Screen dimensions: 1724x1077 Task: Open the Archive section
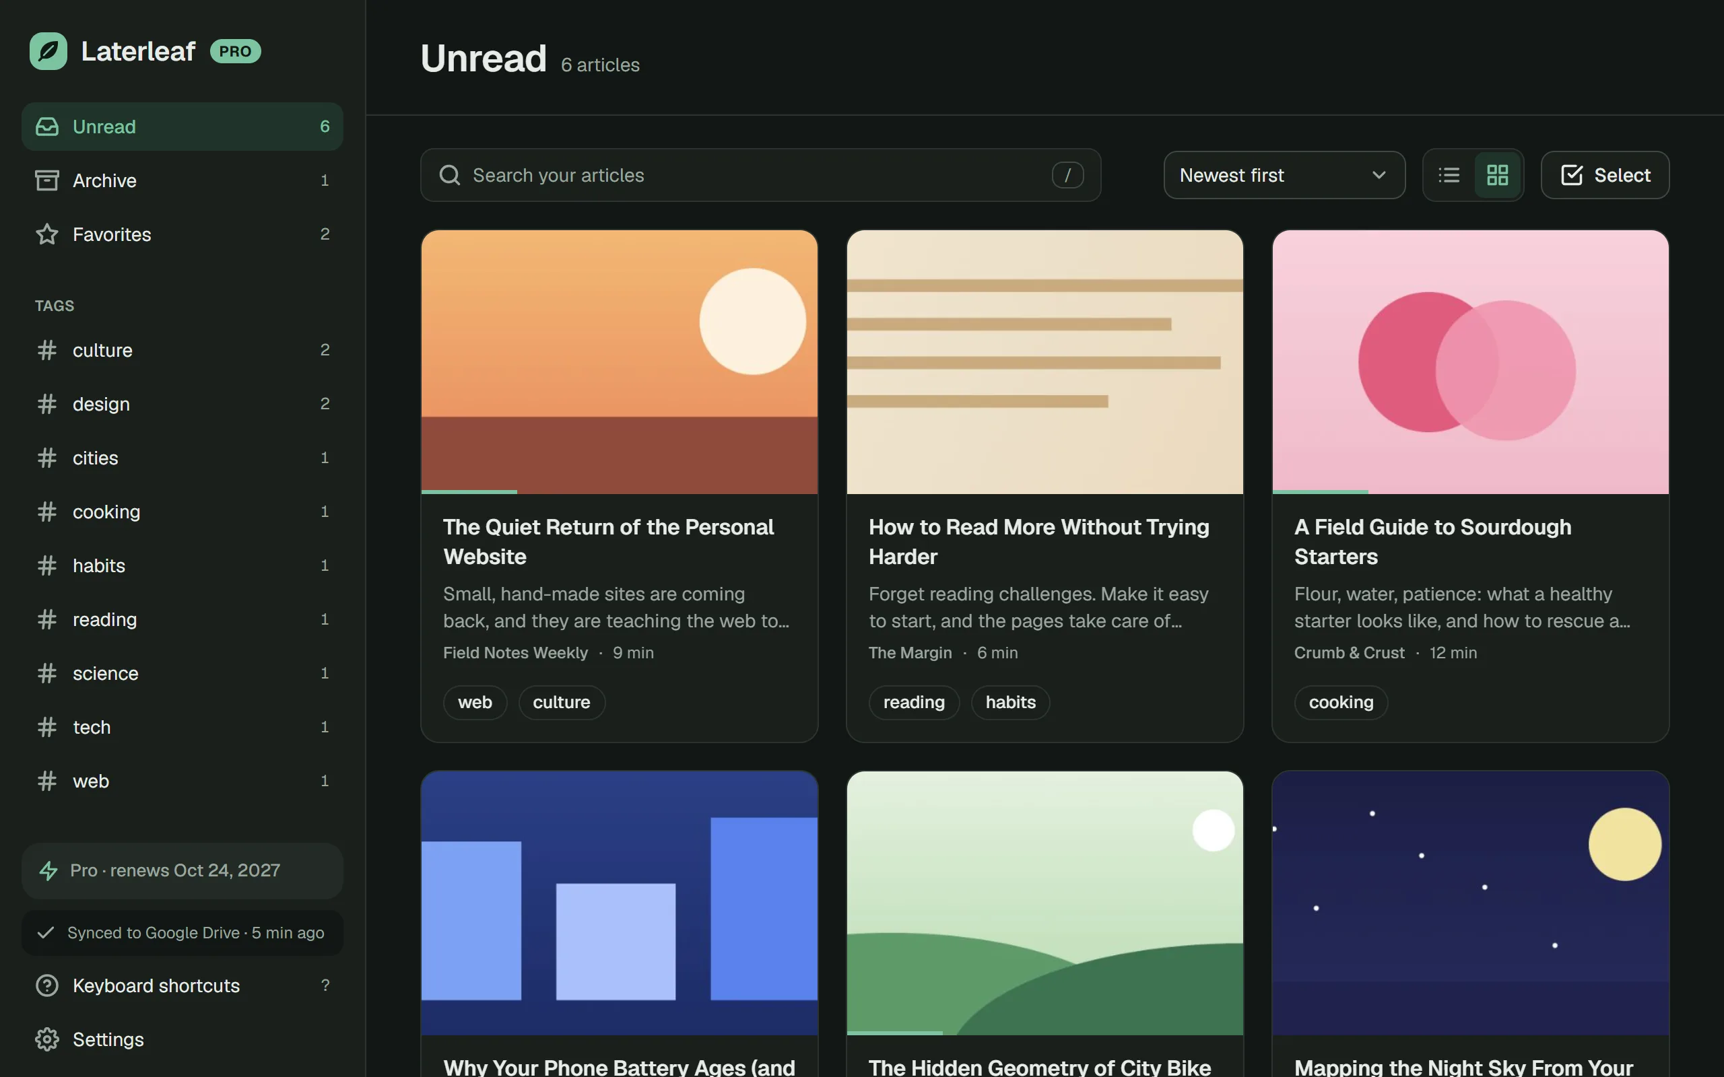coord(183,180)
